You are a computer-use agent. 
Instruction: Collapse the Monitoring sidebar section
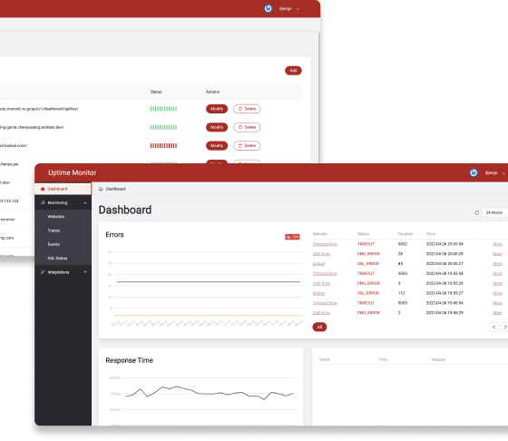tap(63, 203)
